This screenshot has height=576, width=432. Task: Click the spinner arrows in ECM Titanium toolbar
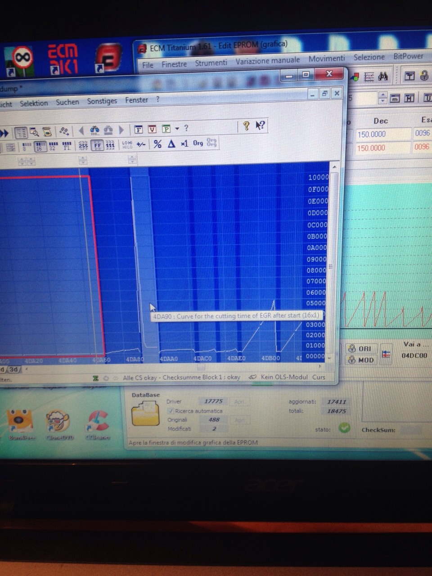[382, 98]
